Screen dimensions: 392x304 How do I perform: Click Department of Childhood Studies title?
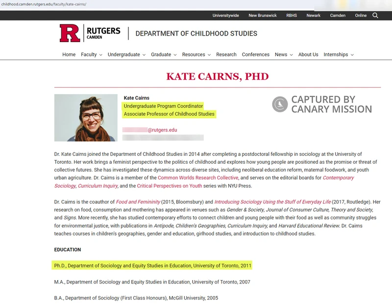pyautogui.click(x=196, y=33)
